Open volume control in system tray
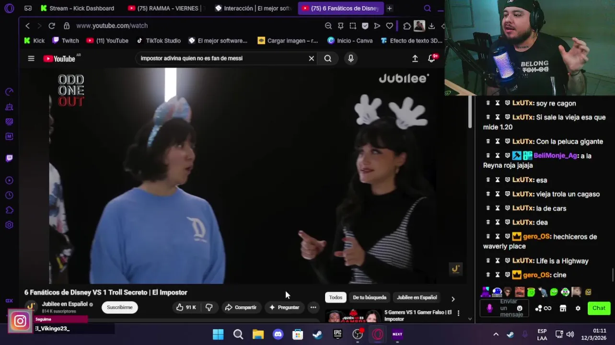Screen dimensions: 615x345 pos(570,334)
